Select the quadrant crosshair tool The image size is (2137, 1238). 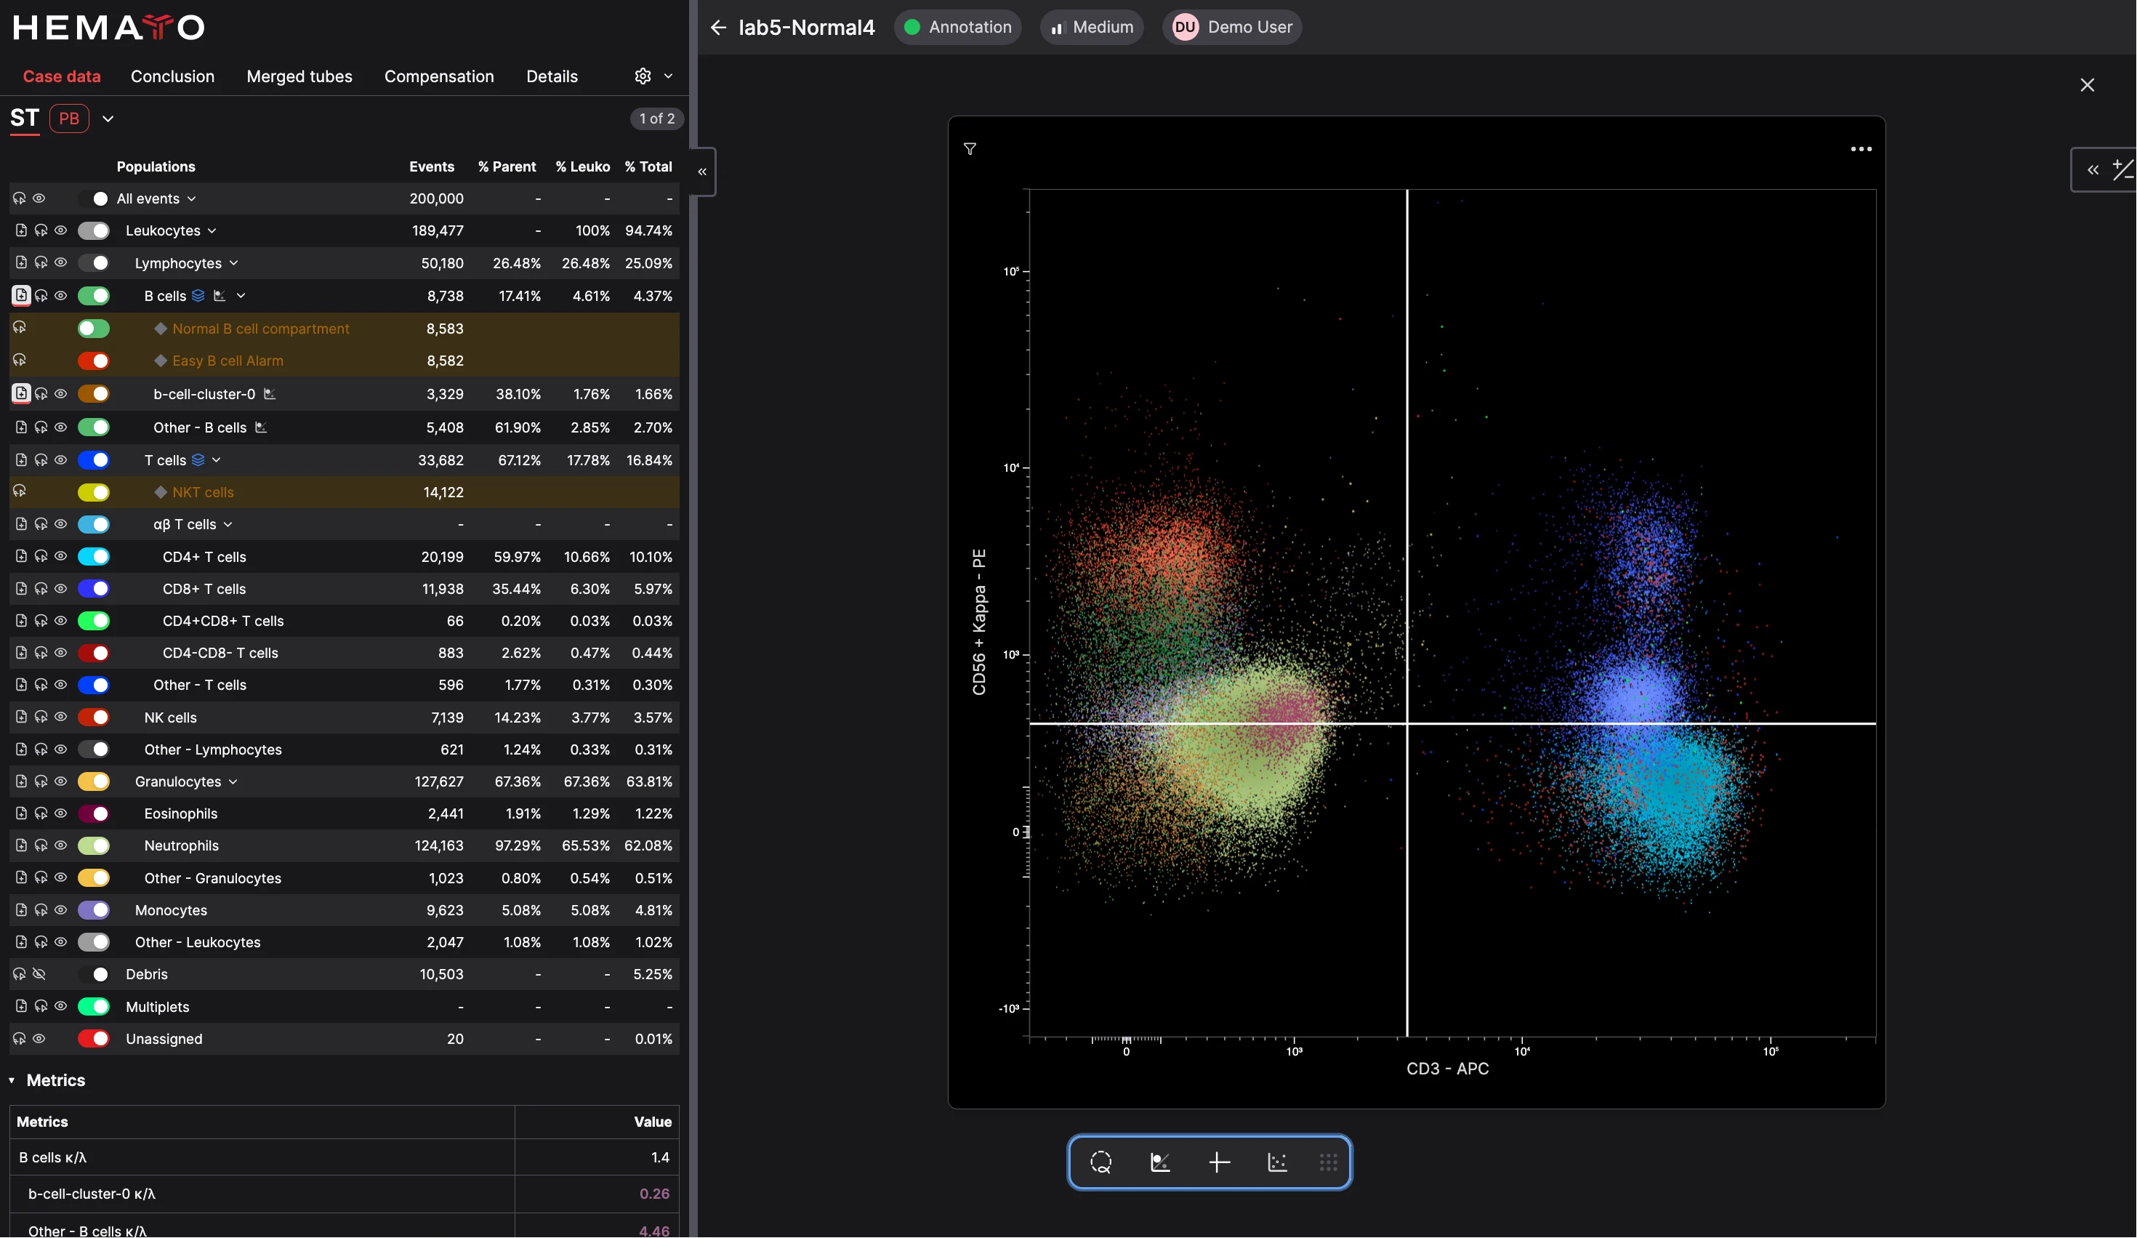pos(1218,1162)
